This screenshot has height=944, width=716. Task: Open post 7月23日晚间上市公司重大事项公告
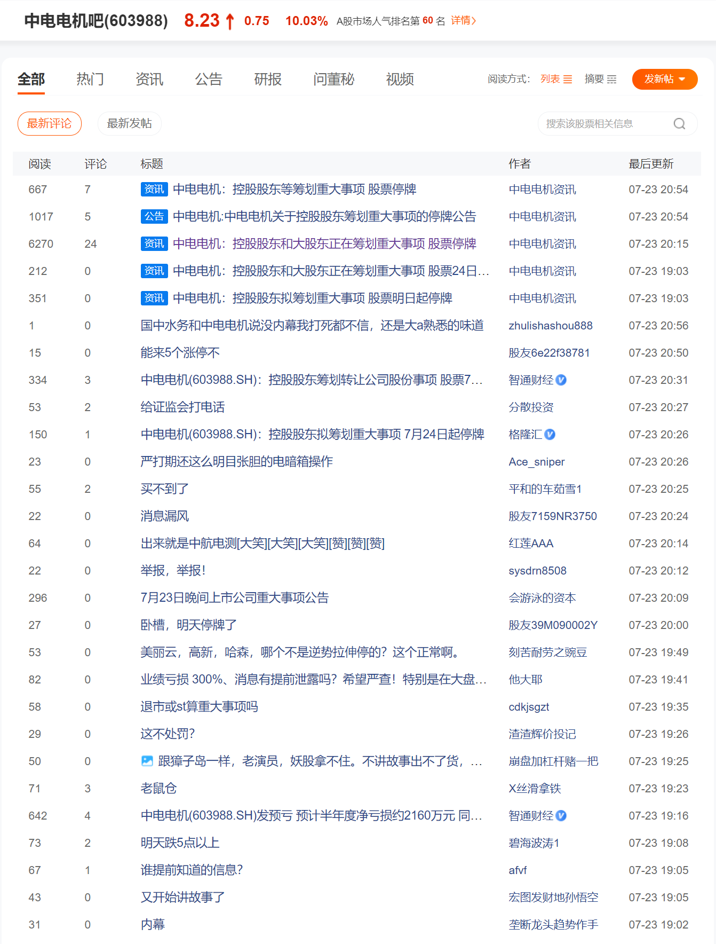[235, 598]
